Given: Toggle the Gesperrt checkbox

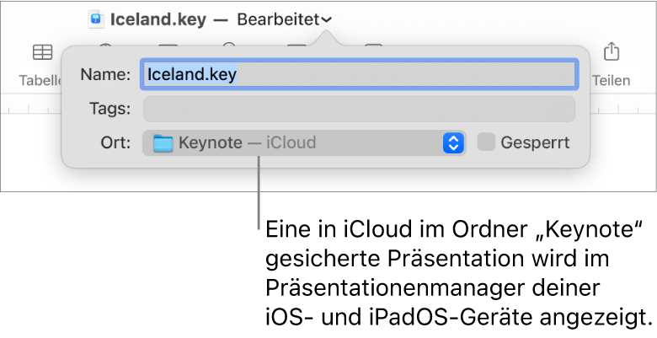Looking at the screenshot, I should coord(486,142).
